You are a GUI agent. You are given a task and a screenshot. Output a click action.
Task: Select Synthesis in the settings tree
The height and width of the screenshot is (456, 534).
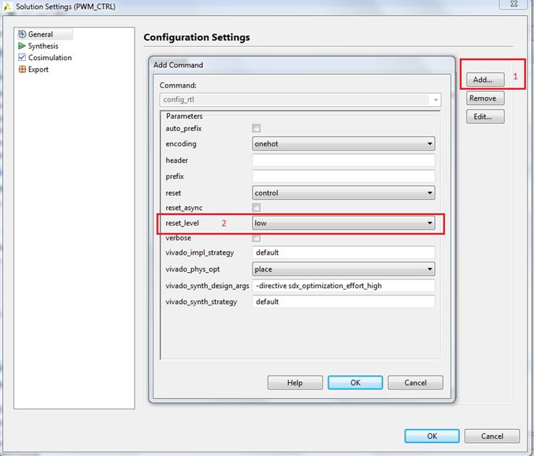pos(43,46)
